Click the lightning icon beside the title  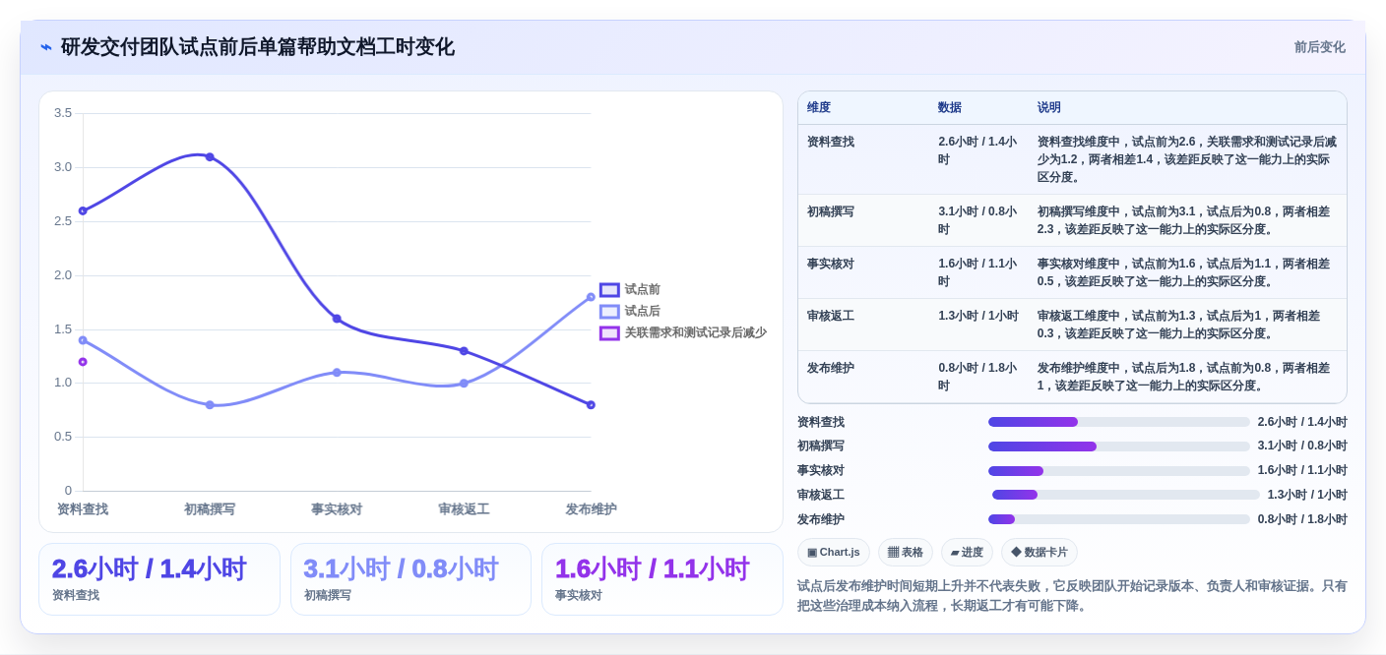point(46,47)
